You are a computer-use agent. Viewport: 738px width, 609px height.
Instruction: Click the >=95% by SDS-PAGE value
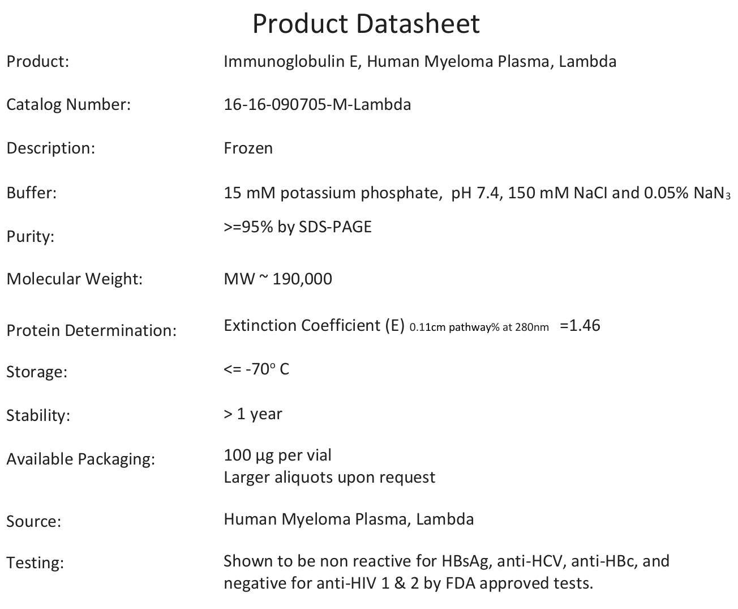pos(297,227)
